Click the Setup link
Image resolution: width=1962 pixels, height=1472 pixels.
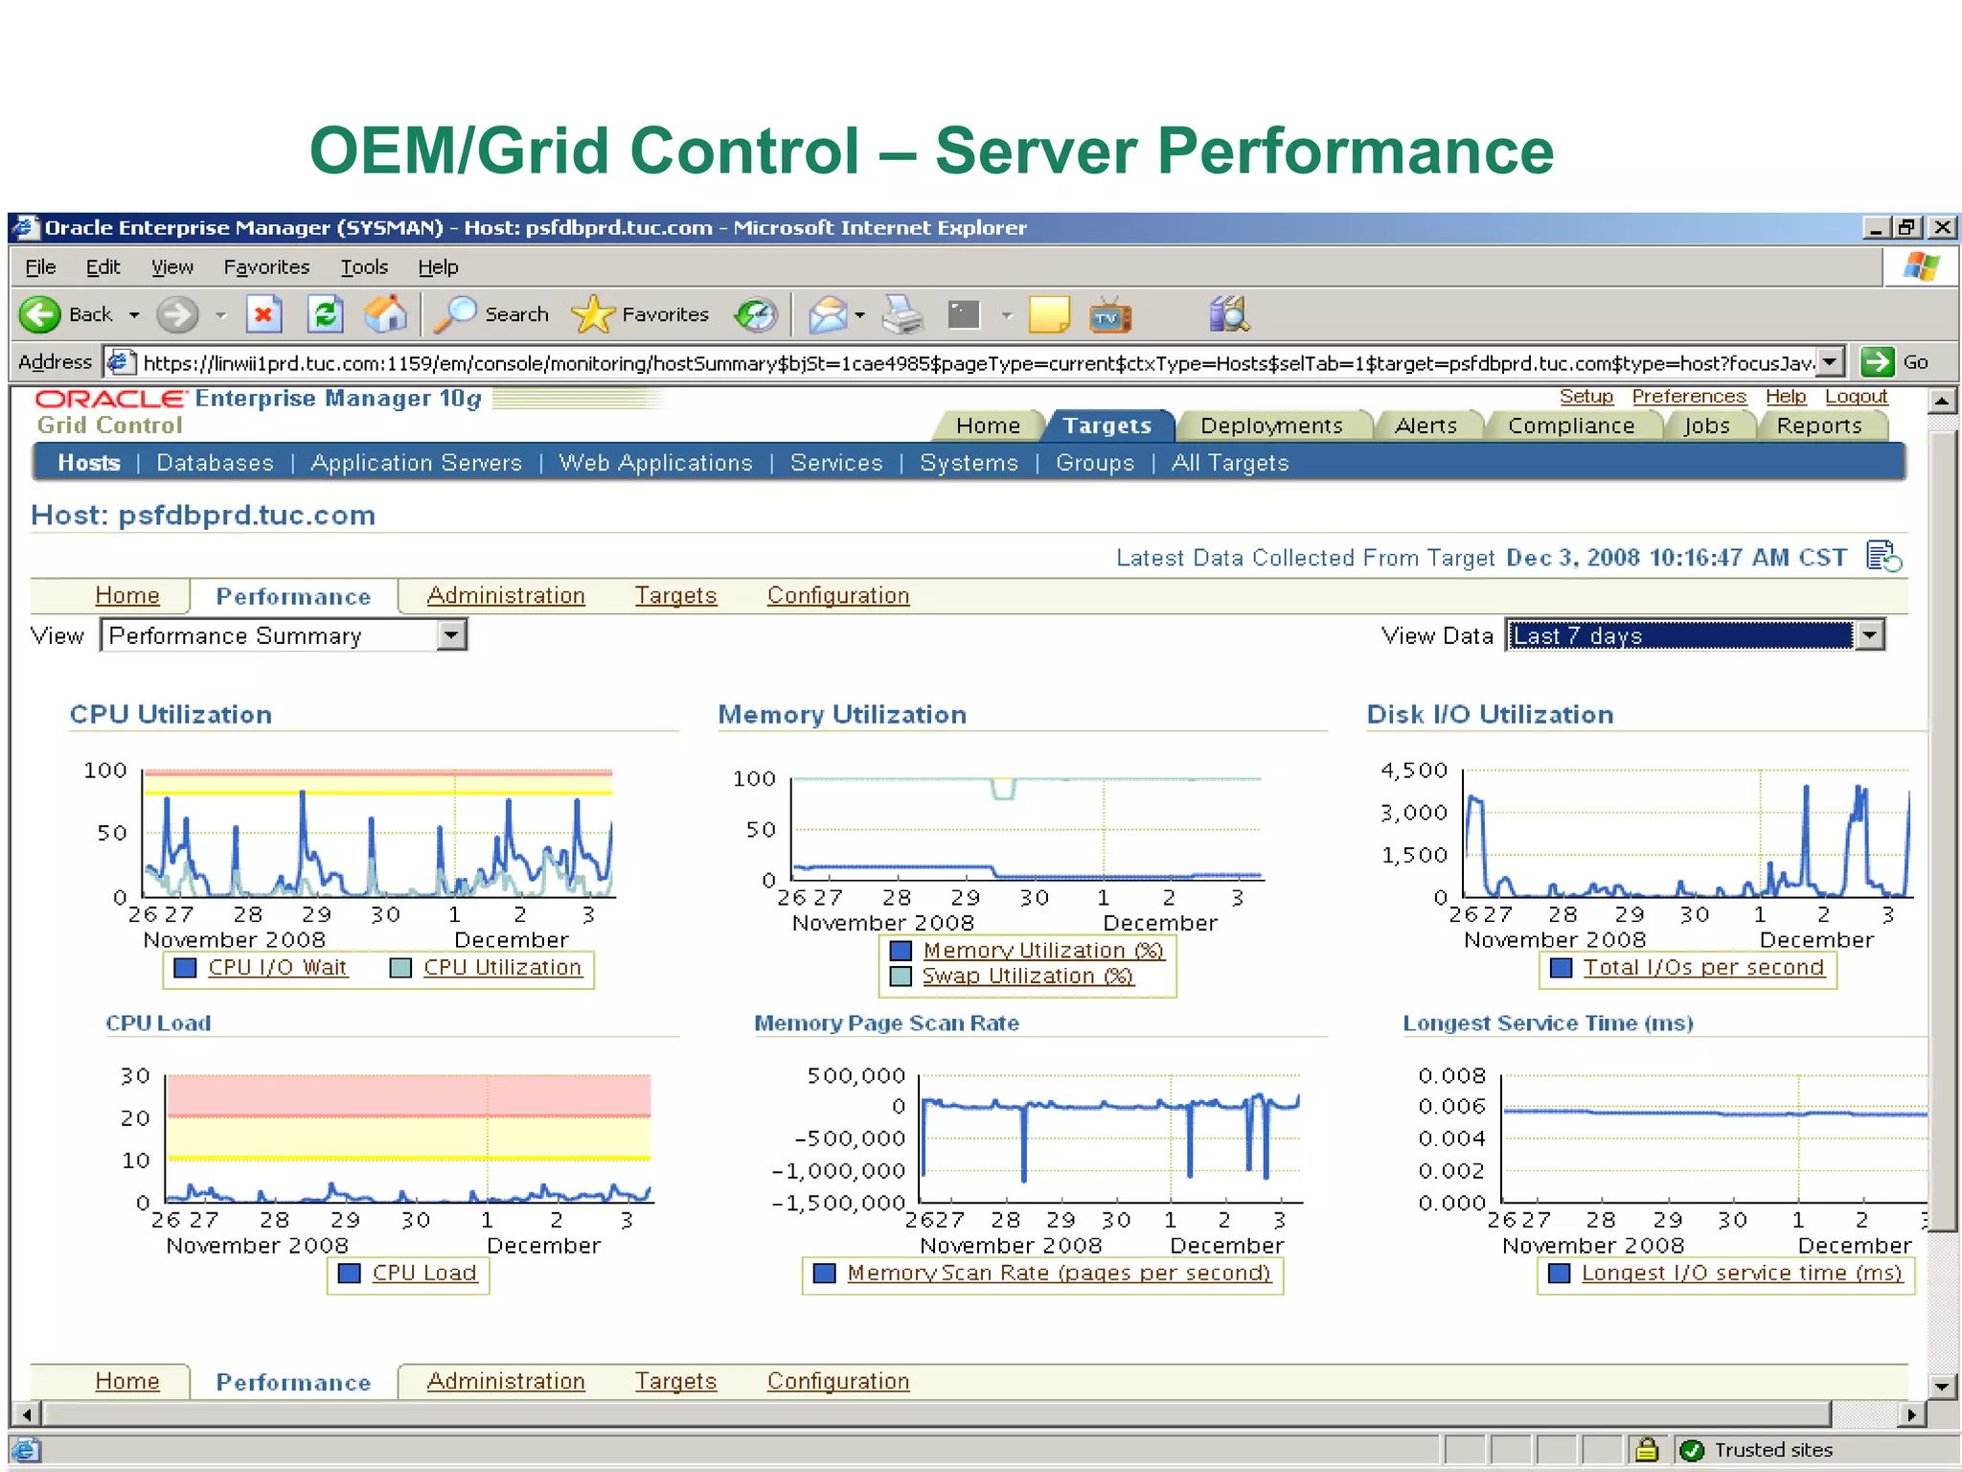(x=1586, y=396)
